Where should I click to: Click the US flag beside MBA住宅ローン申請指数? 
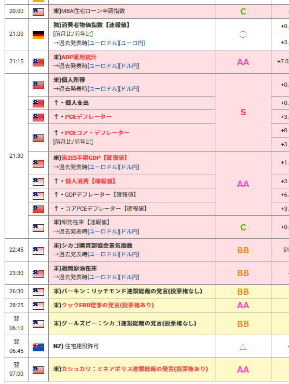tap(38, 12)
